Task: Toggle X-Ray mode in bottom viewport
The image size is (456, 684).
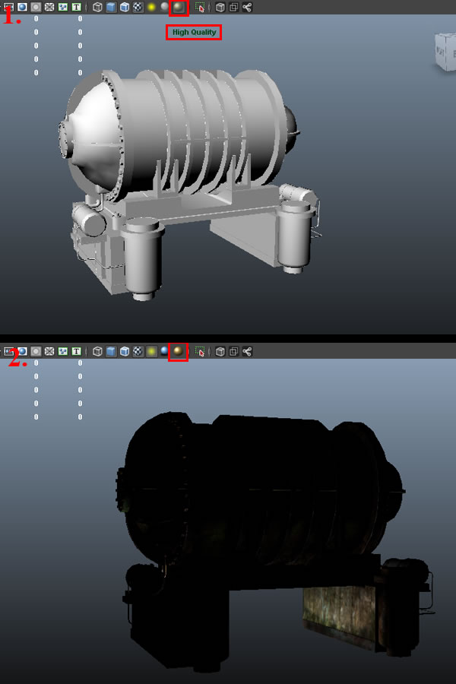Action: point(220,351)
